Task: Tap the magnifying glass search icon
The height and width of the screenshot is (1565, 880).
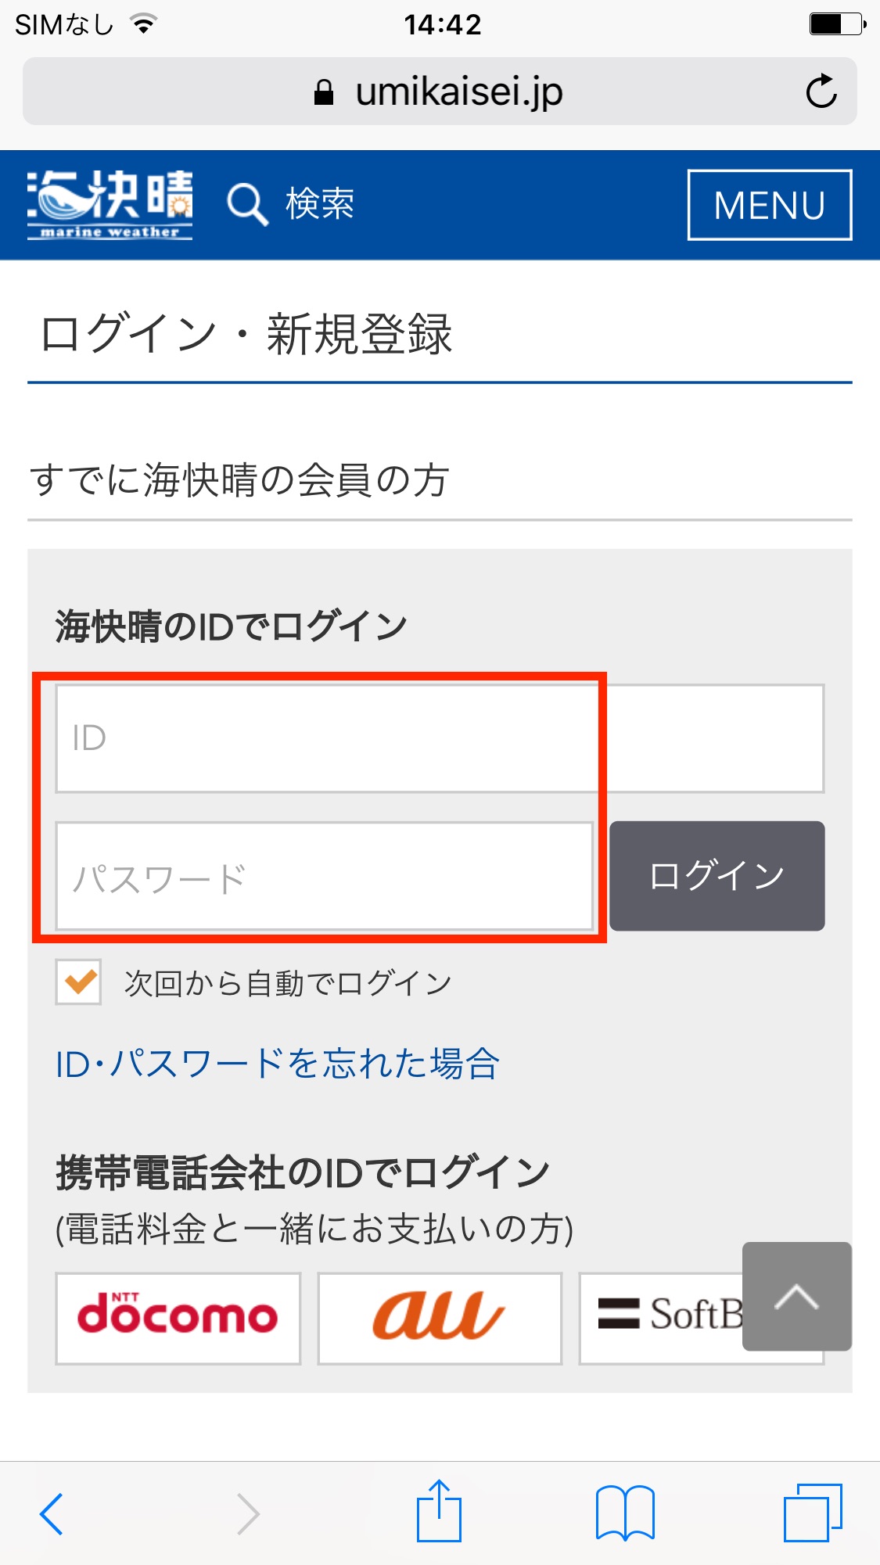Action: click(x=247, y=205)
